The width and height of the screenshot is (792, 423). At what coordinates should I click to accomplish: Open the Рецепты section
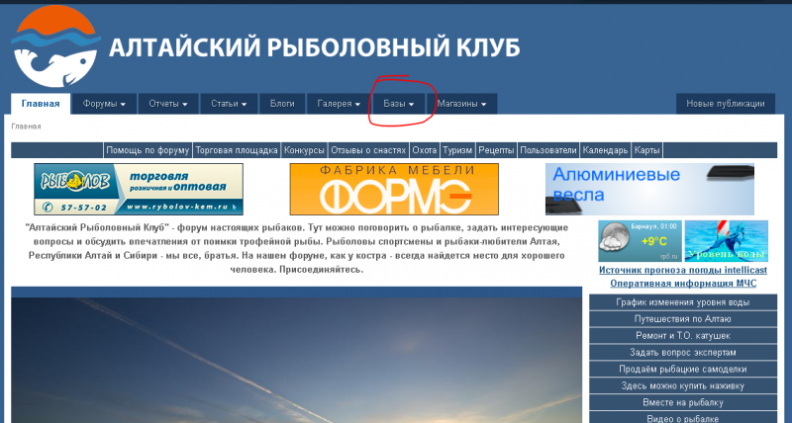(497, 150)
